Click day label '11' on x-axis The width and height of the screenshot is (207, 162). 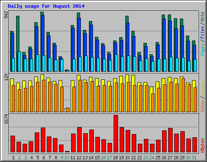pyautogui.click(x=73, y=158)
